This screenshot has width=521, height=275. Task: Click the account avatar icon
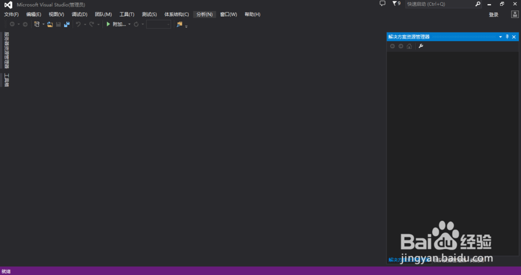(514, 15)
